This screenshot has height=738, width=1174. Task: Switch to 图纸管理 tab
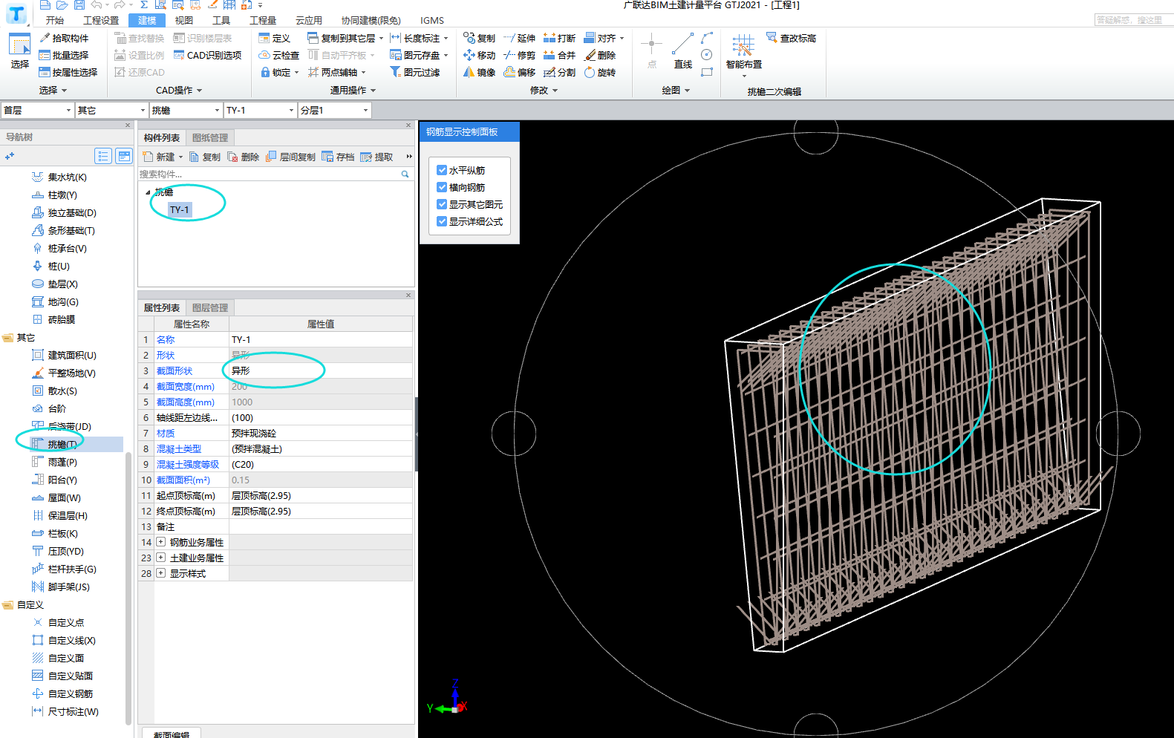[210, 137]
